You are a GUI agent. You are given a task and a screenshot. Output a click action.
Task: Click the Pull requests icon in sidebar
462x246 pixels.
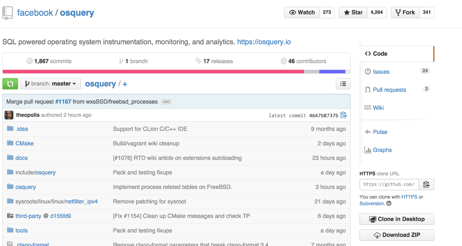point(368,89)
